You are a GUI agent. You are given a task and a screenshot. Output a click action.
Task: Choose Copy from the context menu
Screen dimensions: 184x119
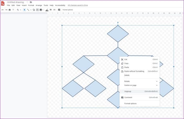point(139,63)
